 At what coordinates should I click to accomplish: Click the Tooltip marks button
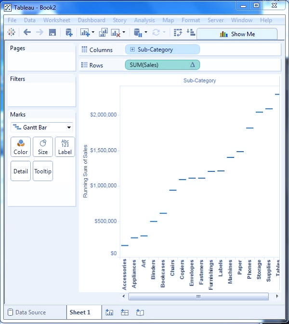[x=43, y=171]
